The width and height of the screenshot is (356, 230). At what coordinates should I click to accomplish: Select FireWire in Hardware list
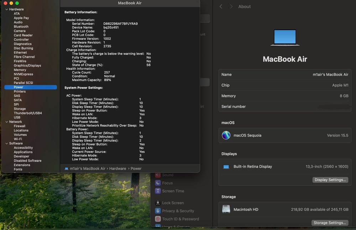(x=20, y=61)
